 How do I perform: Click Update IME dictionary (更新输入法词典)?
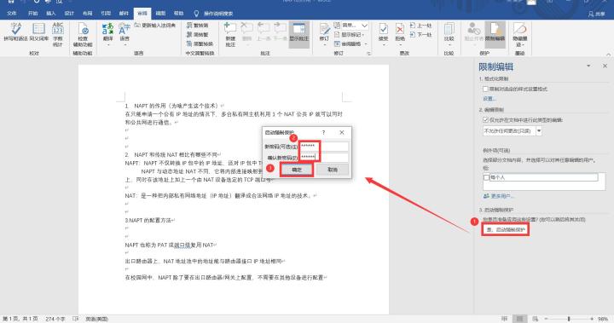(155, 25)
